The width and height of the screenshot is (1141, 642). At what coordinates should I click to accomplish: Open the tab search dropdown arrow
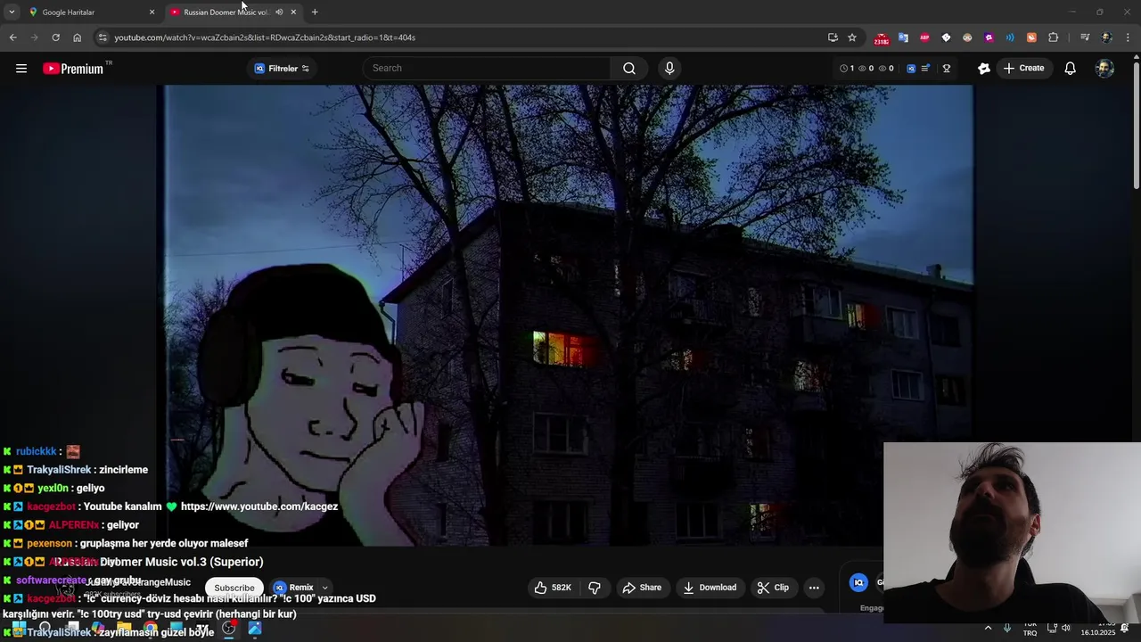11,12
